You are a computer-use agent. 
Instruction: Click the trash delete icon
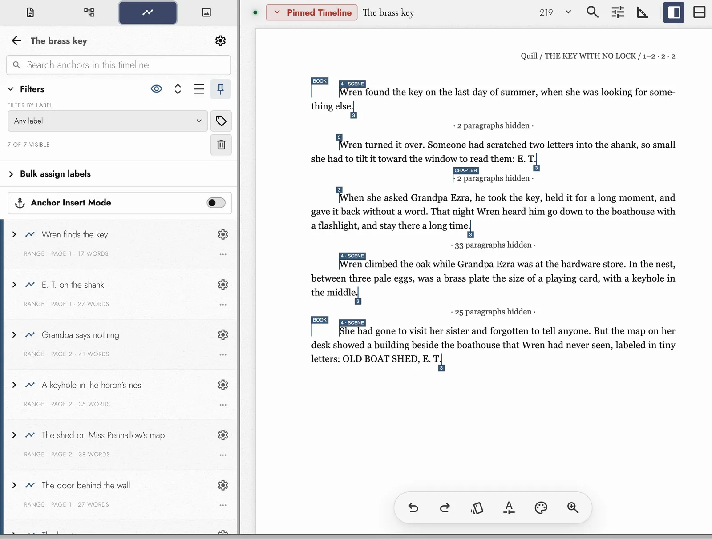tap(221, 145)
